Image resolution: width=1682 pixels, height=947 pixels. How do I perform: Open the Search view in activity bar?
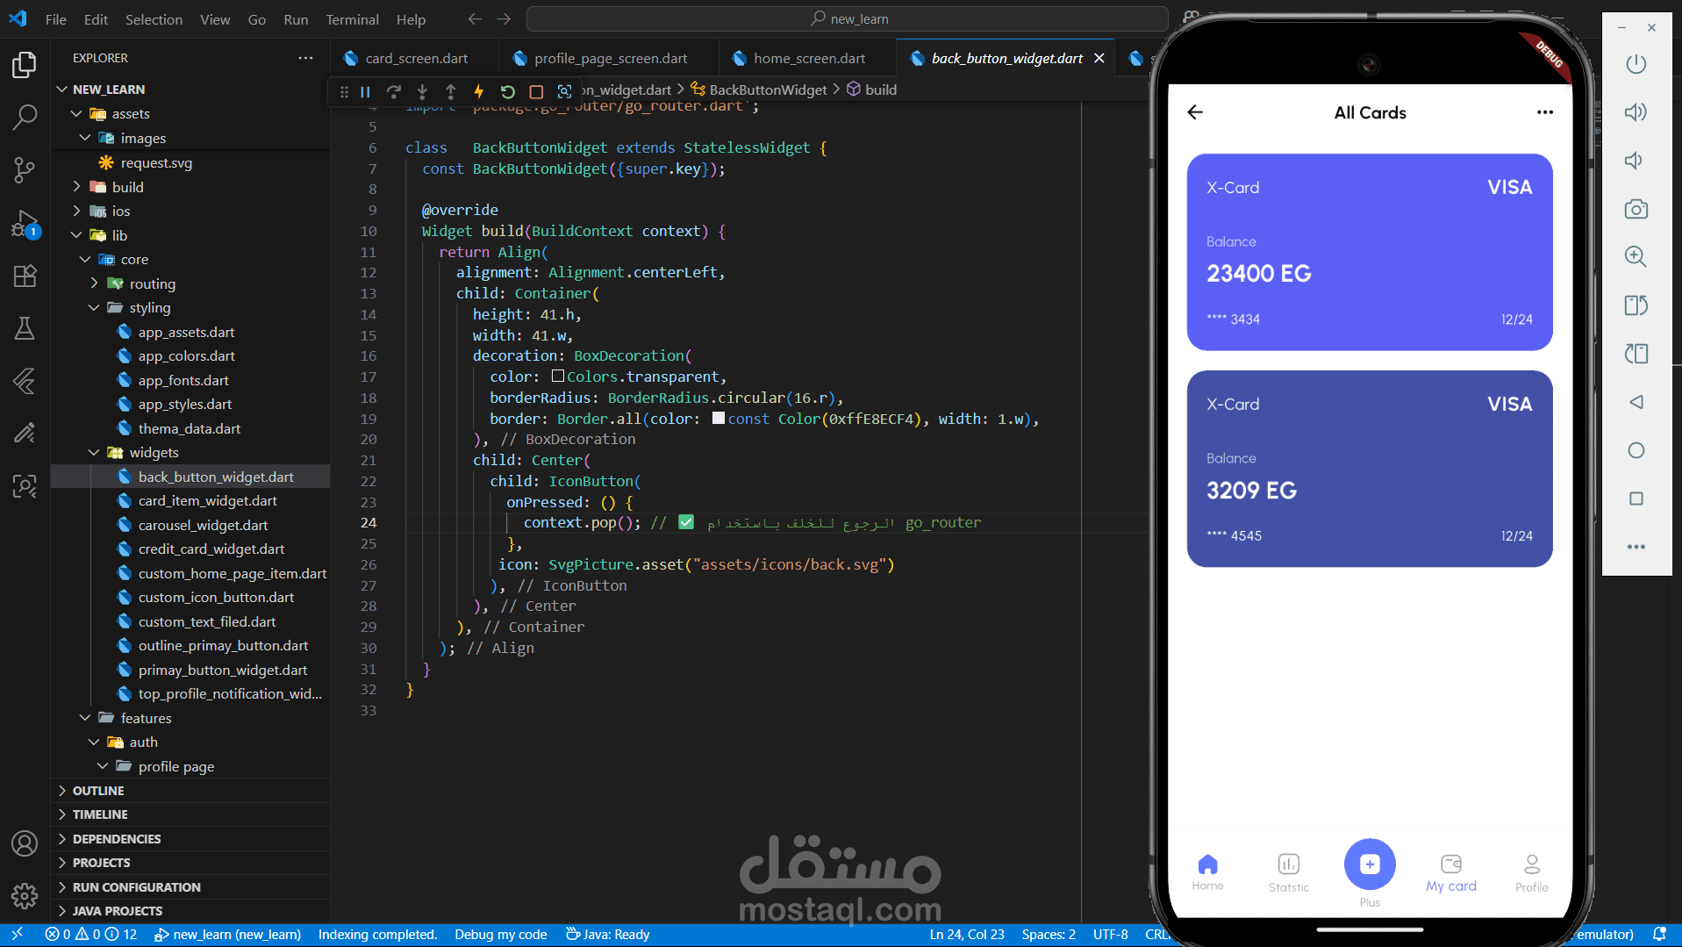click(25, 117)
